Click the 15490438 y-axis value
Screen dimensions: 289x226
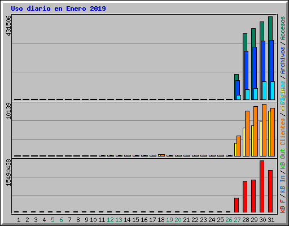coord(8,172)
